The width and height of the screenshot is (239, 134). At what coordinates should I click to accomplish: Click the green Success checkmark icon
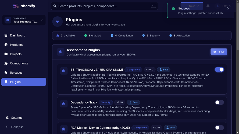tap(173, 9)
